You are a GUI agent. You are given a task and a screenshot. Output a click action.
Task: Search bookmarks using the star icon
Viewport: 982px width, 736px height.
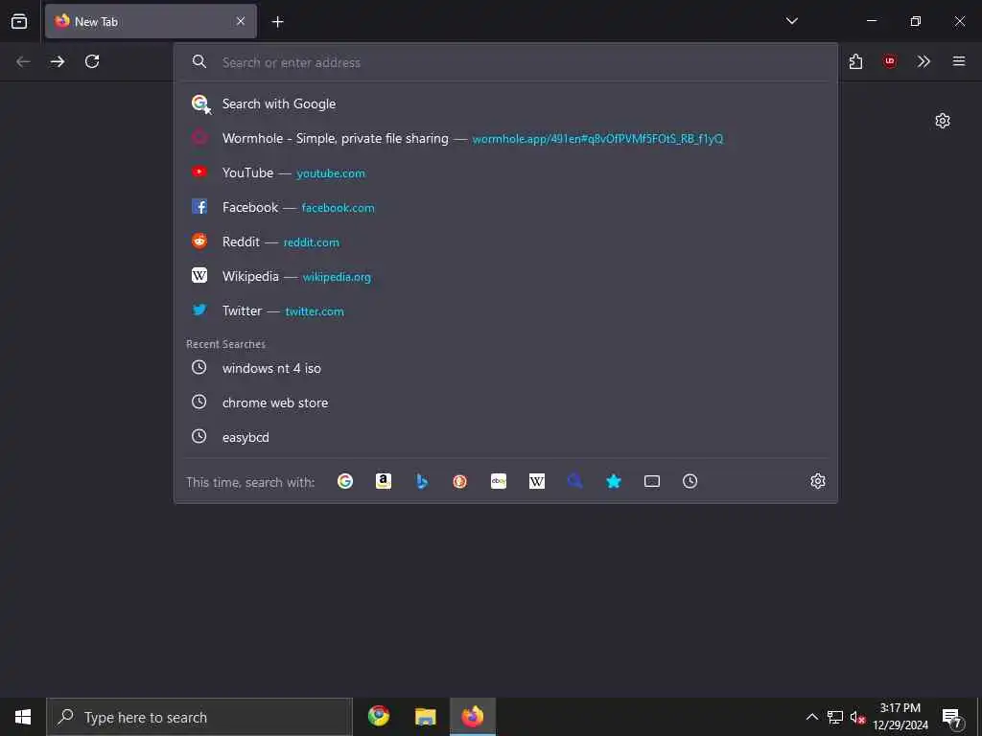click(614, 481)
